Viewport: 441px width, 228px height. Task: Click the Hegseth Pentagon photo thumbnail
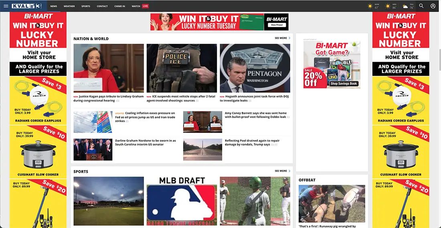[255, 68]
